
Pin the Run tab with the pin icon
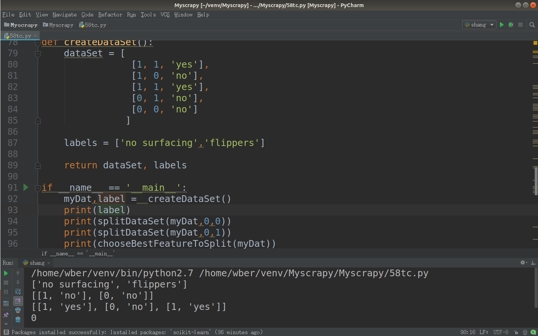click(6, 315)
